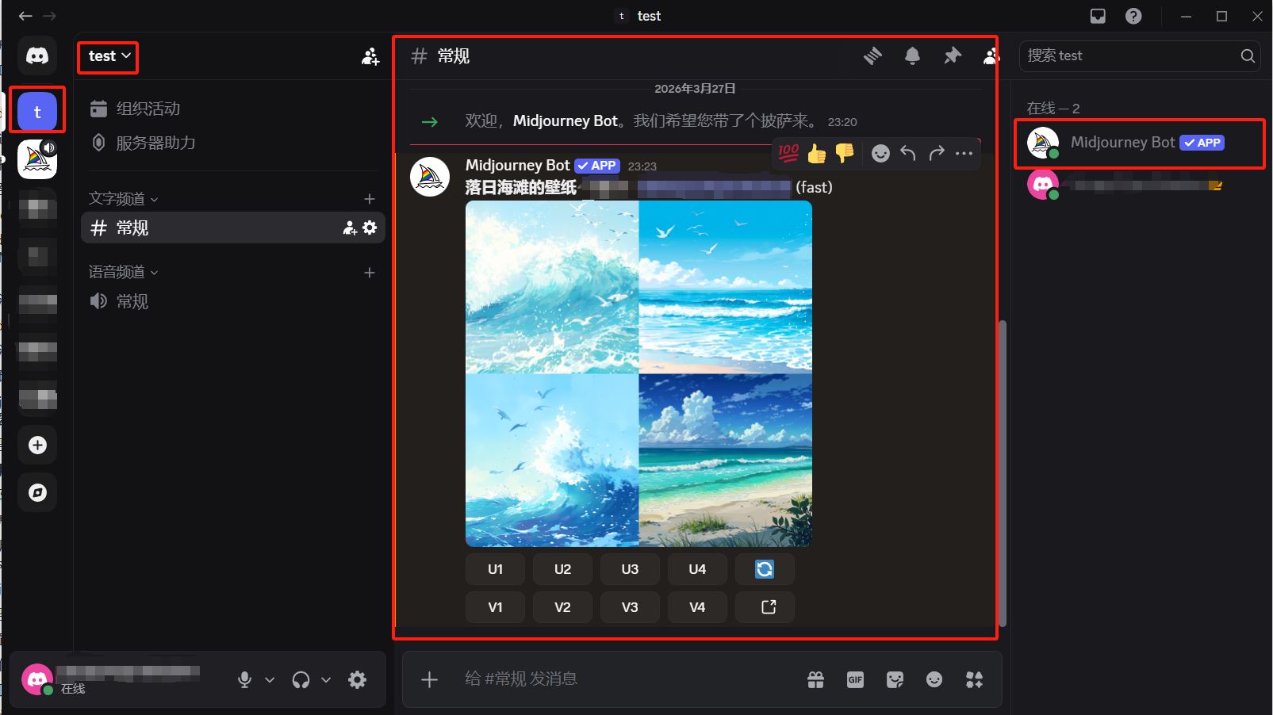Collapse the 语音频道 category
Image resolution: width=1273 pixels, height=715 pixels.
pos(123,273)
